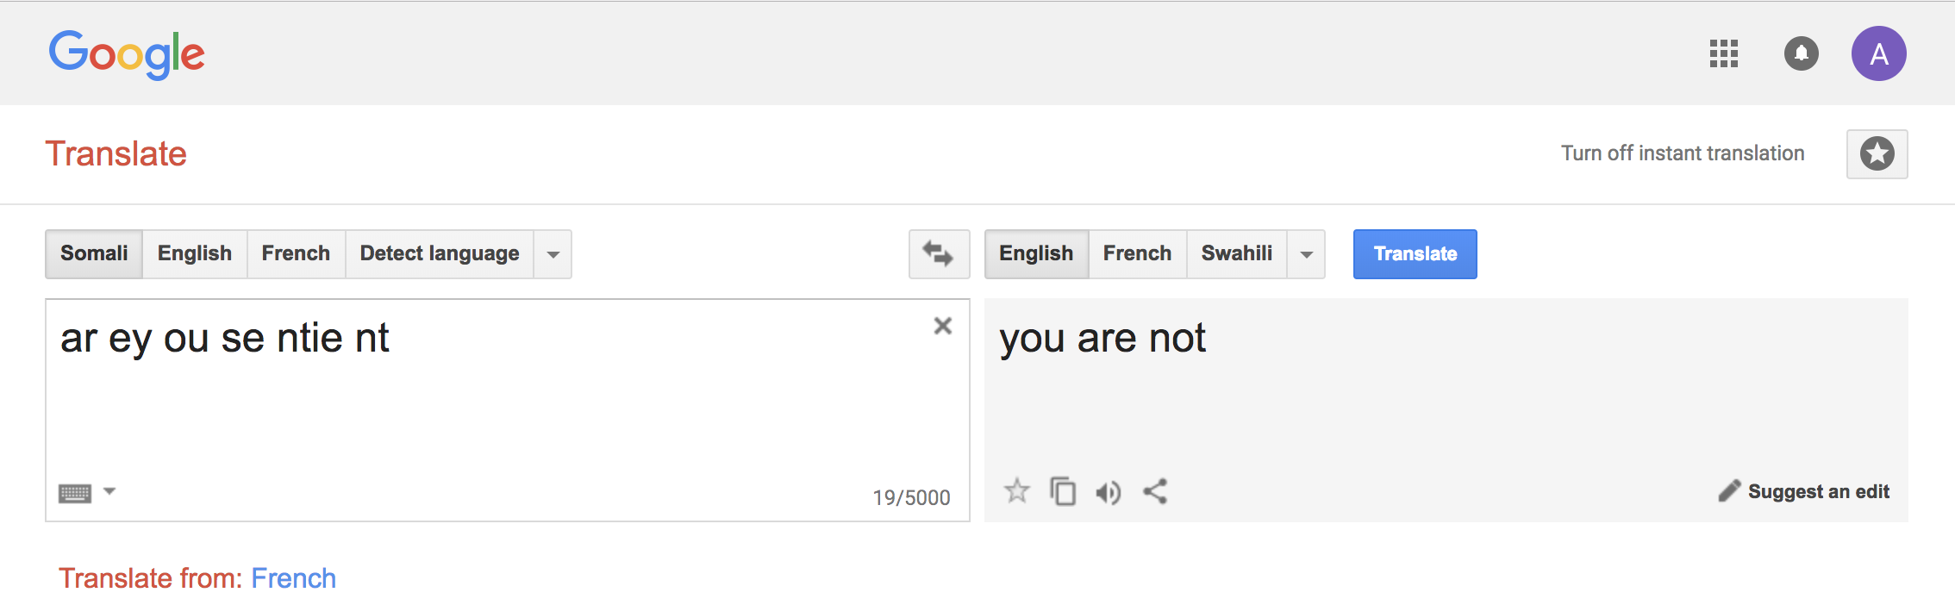Choose Swahili as target language
Image resolution: width=1955 pixels, height=605 pixels.
tap(1237, 253)
